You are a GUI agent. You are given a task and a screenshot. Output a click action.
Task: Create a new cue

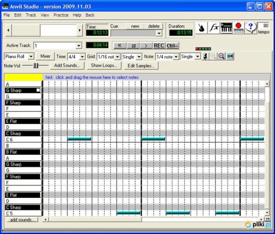[x=135, y=26]
